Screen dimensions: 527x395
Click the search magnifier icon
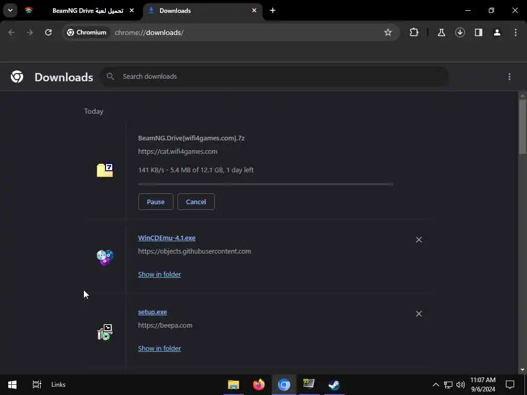(x=110, y=77)
